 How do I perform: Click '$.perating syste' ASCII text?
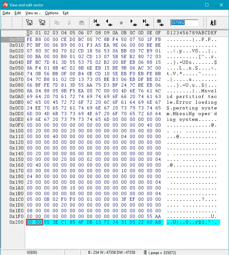(x=192, y=108)
